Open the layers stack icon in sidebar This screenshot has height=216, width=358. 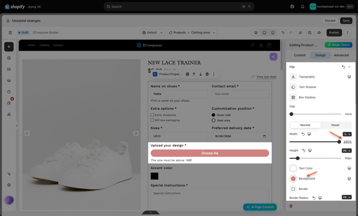point(9,81)
